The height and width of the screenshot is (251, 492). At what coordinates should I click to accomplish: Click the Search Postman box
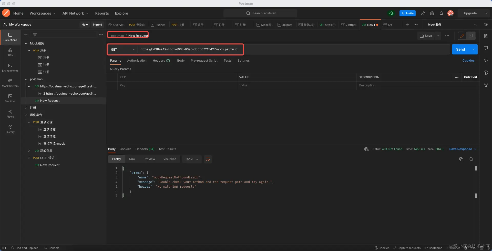[260, 13]
